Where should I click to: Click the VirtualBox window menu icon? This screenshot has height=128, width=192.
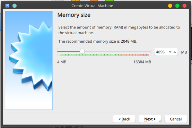(7, 6)
